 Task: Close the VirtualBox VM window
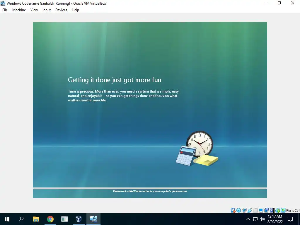pyautogui.click(x=293, y=3)
